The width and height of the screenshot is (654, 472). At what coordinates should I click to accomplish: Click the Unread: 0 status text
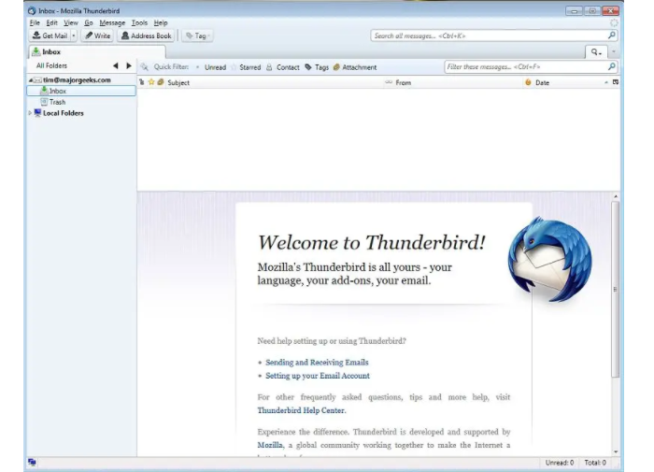tap(560, 463)
